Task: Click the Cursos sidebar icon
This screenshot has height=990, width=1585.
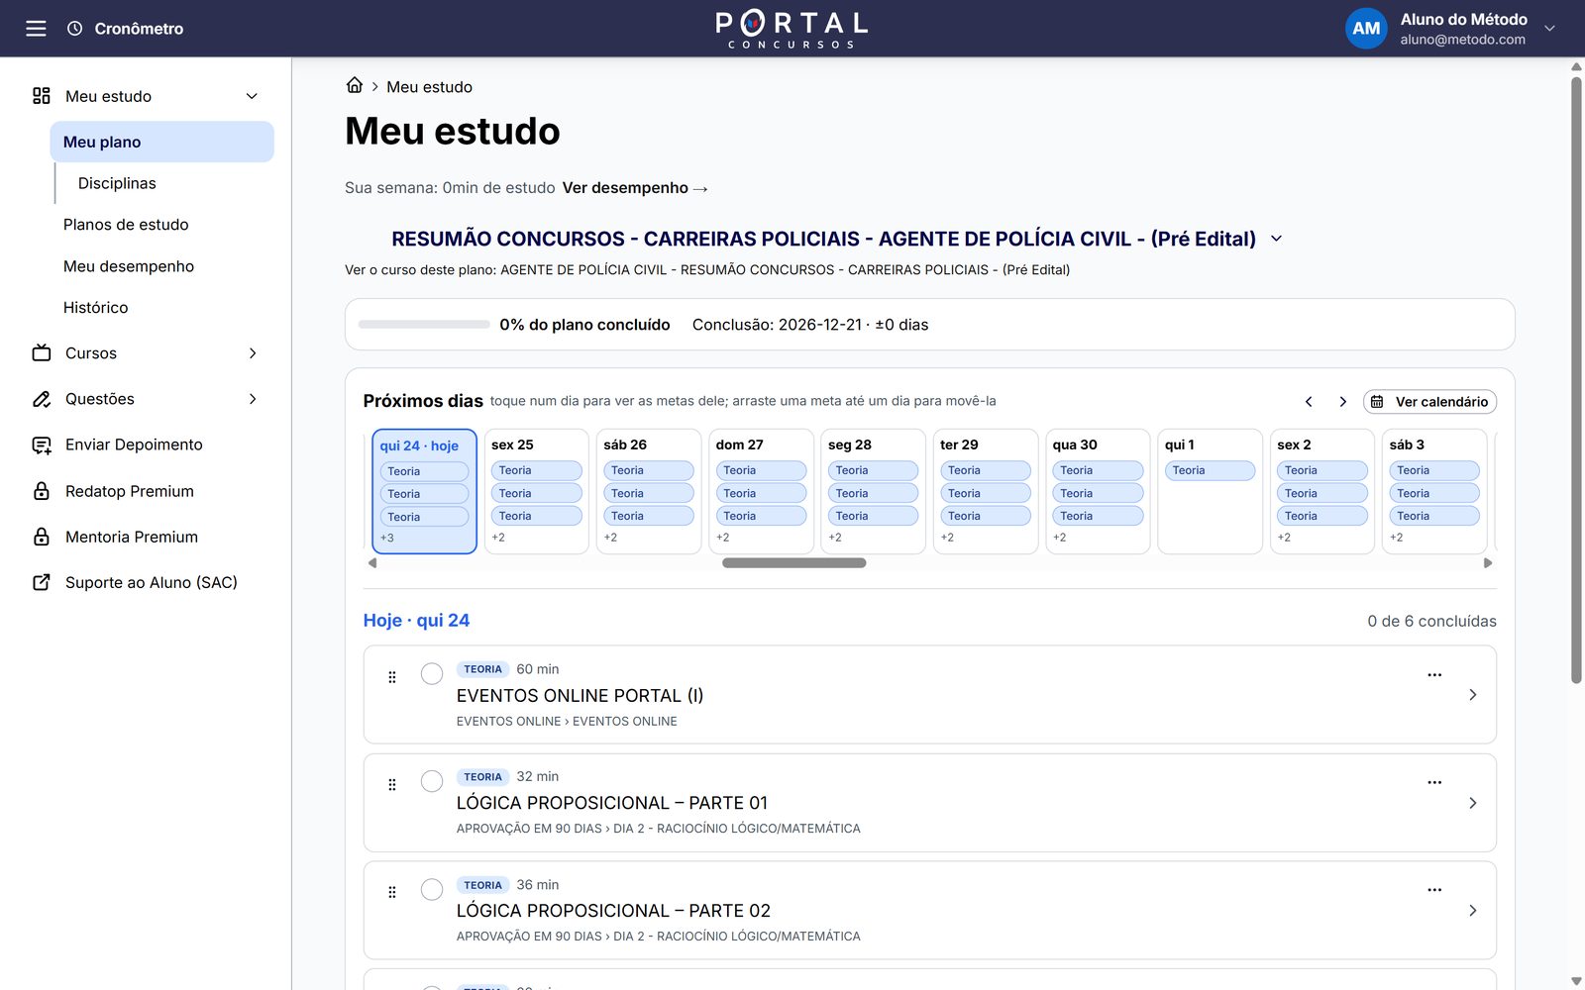Action: (42, 353)
